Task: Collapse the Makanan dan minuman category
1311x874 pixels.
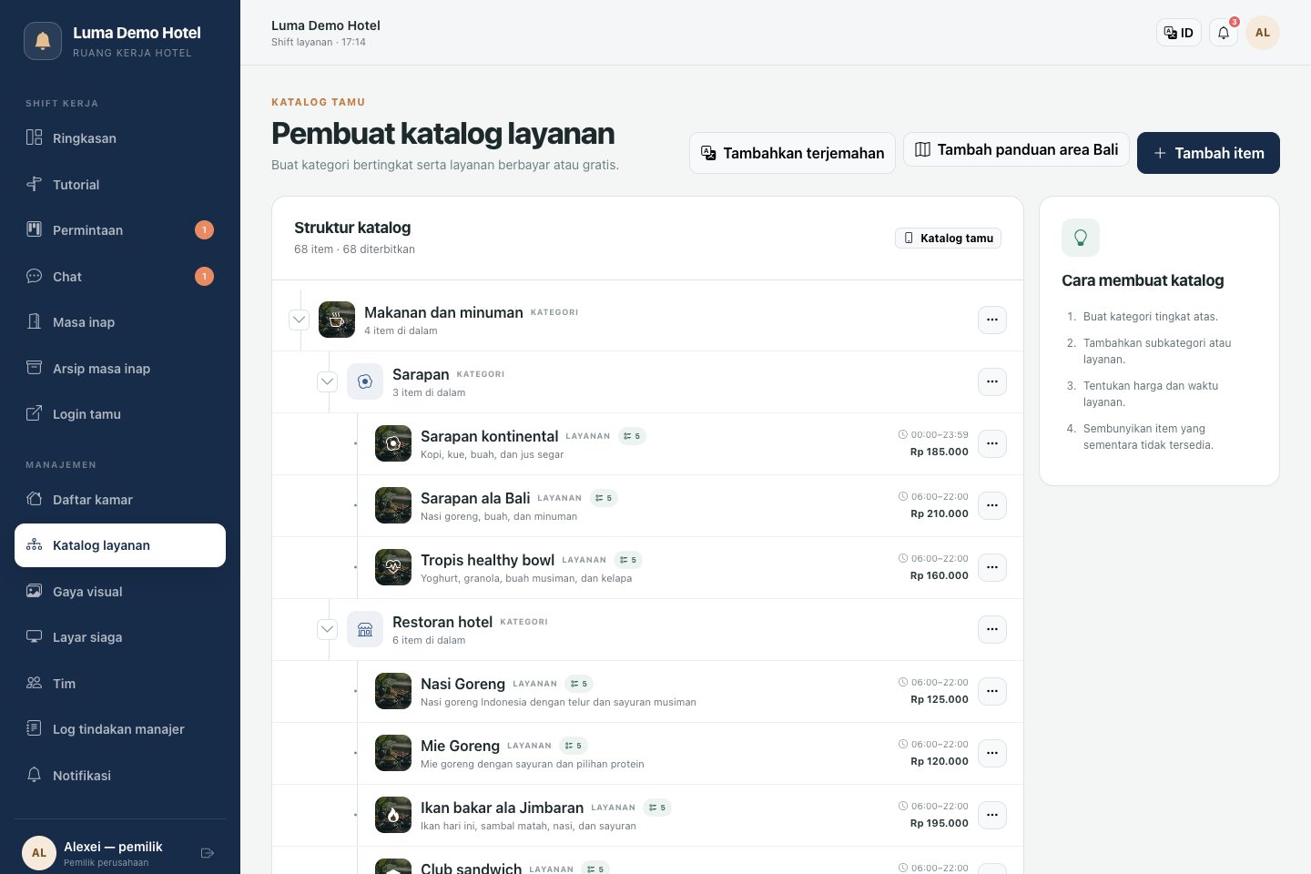Action: 299,320
